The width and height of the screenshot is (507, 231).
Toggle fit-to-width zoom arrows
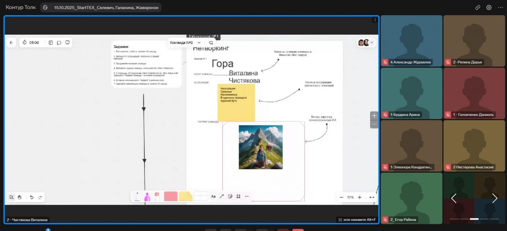pos(372,197)
